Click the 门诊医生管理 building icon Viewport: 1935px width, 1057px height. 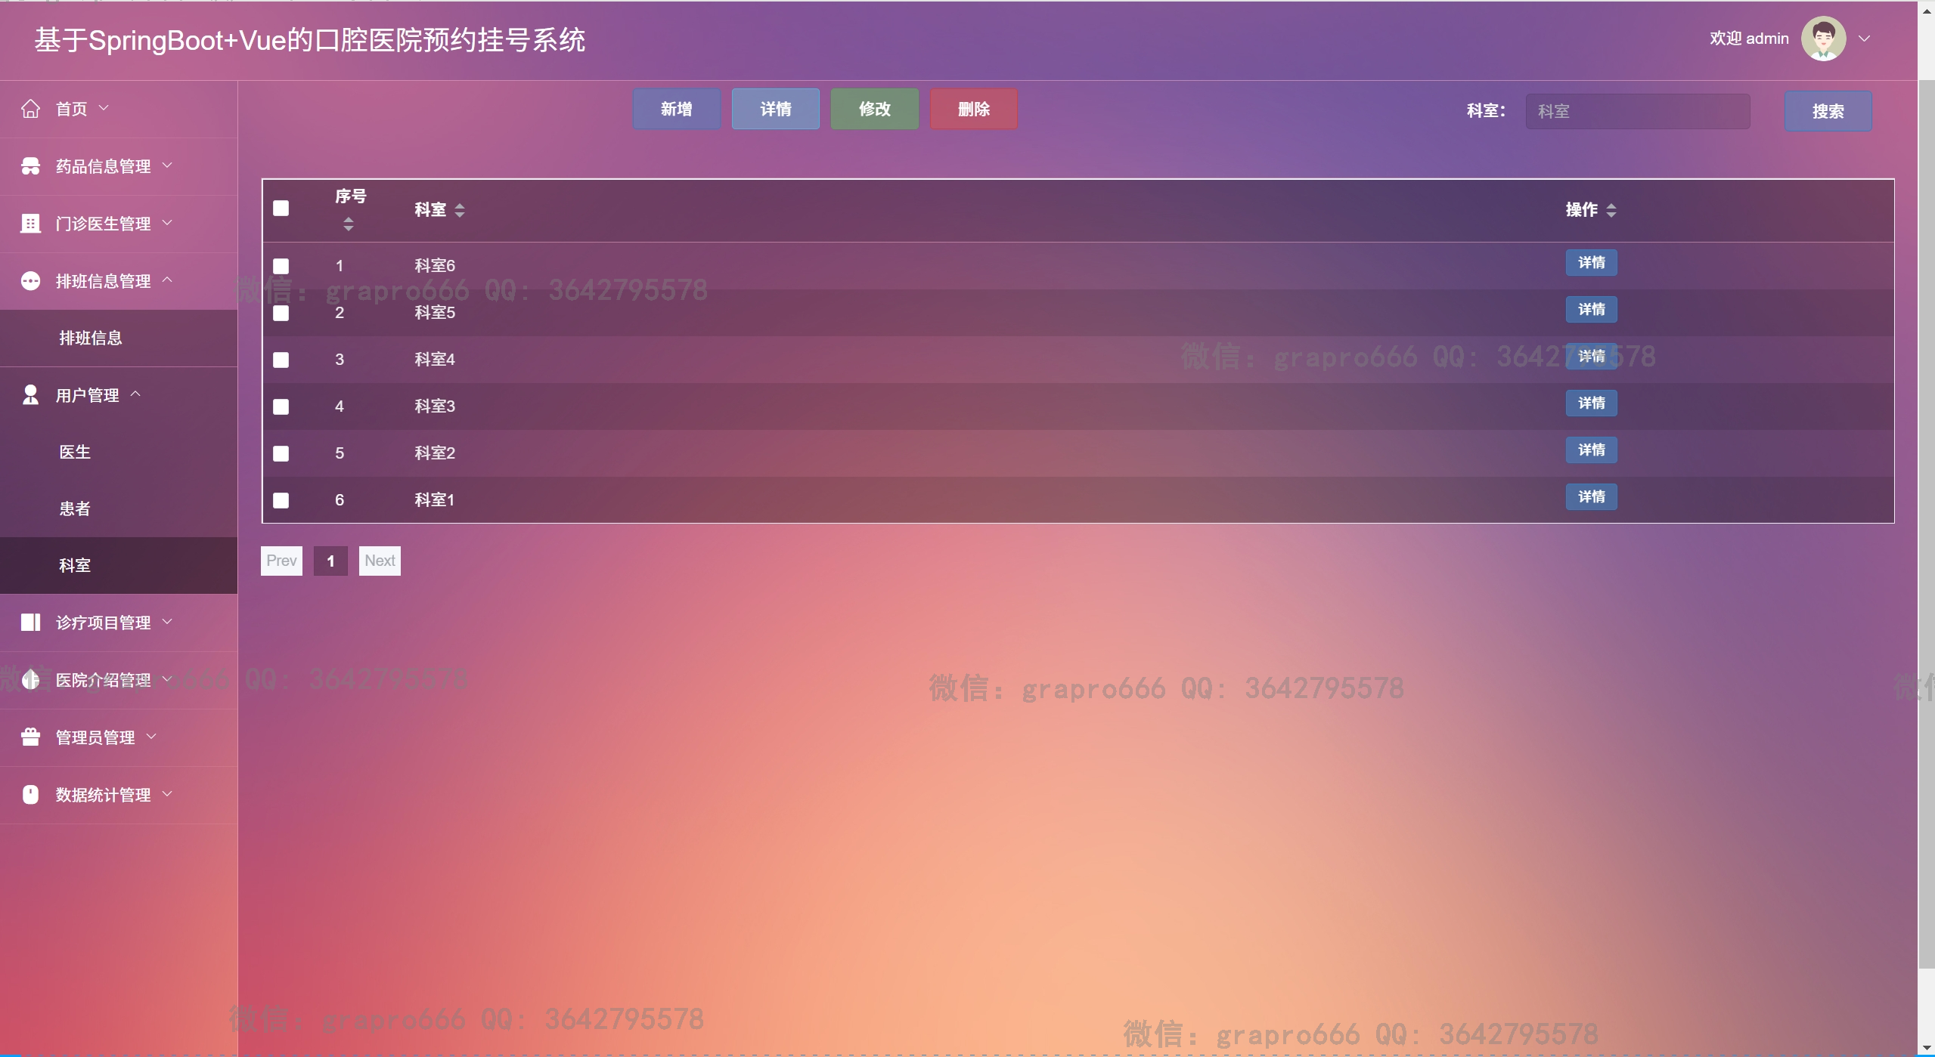tap(30, 224)
